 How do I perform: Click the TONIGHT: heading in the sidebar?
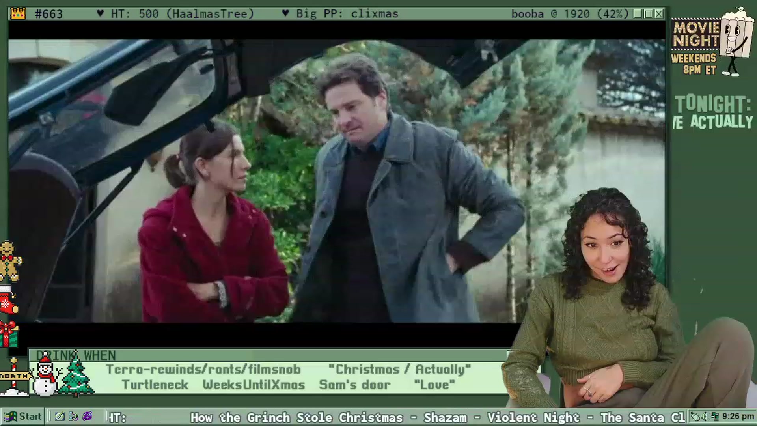(713, 104)
